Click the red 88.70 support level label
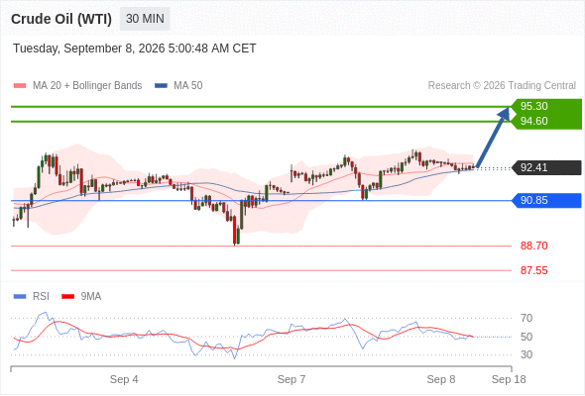This screenshot has height=396, width=585. [x=533, y=246]
